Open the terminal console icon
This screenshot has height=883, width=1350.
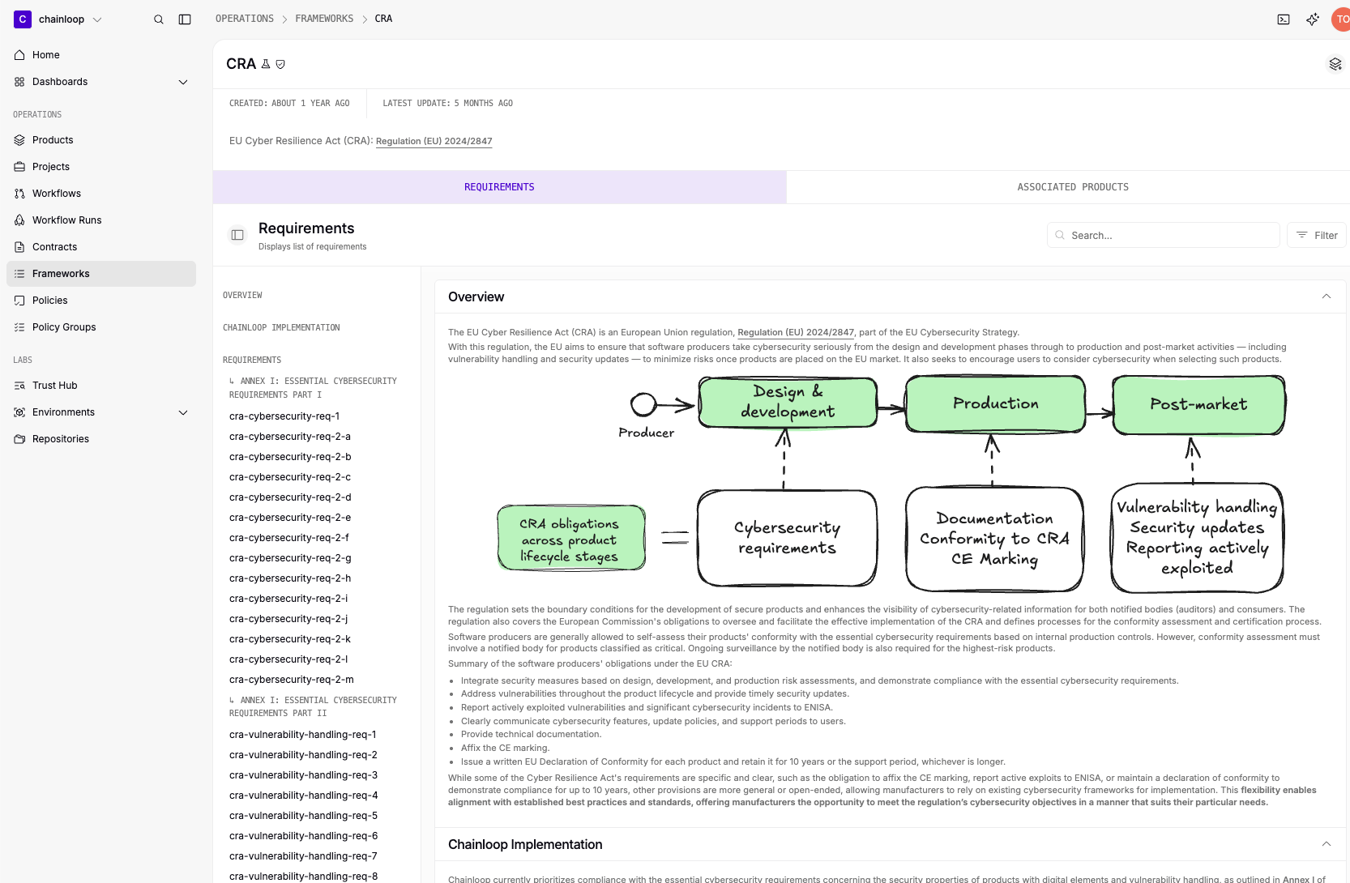pos(1284,19)
